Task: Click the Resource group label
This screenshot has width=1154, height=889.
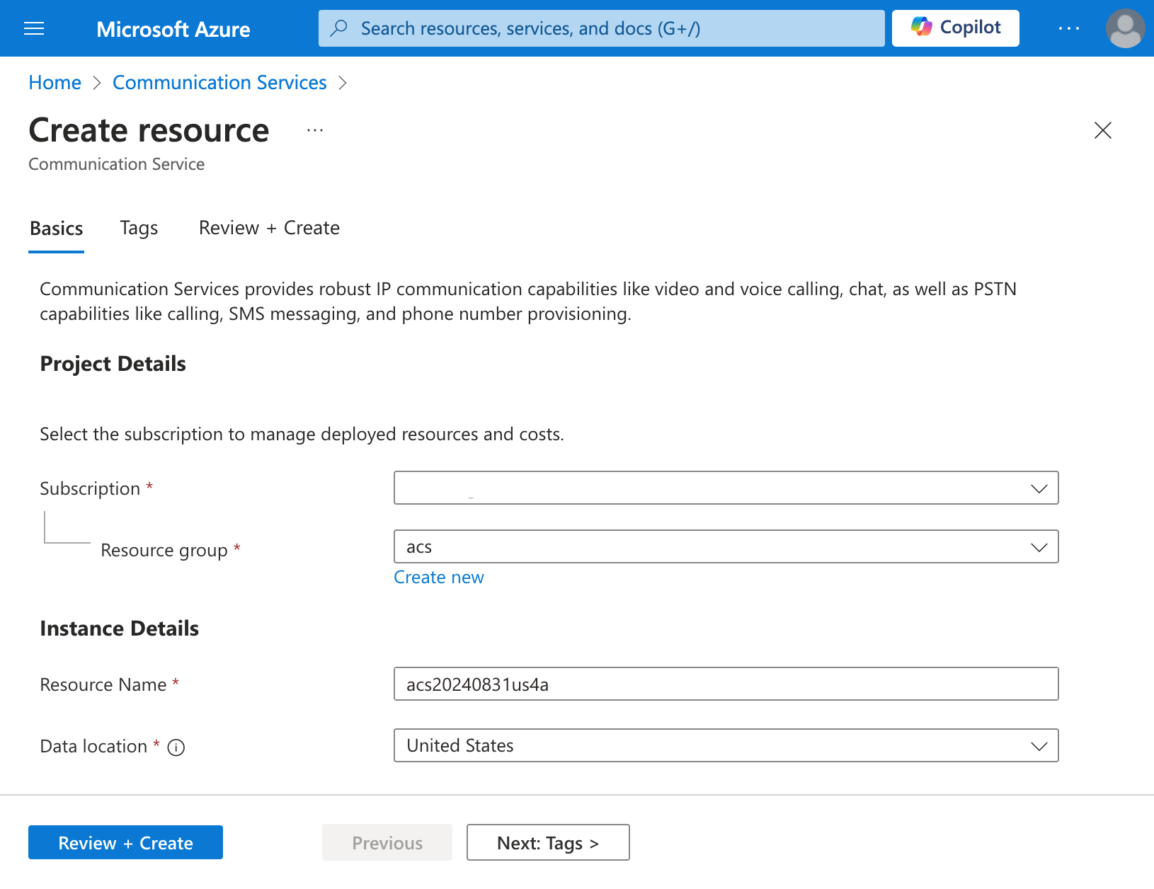Action: [x=164, y=550]
